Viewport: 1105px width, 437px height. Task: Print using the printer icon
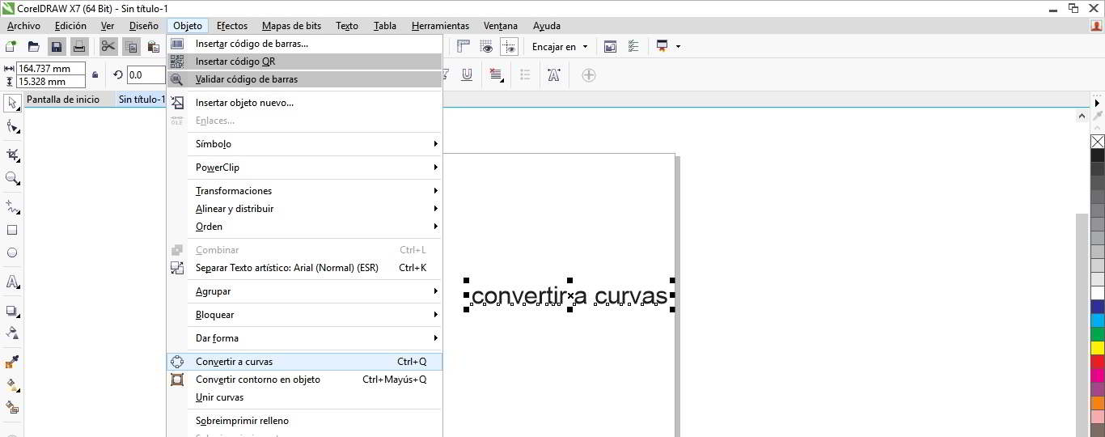point(79,47)
